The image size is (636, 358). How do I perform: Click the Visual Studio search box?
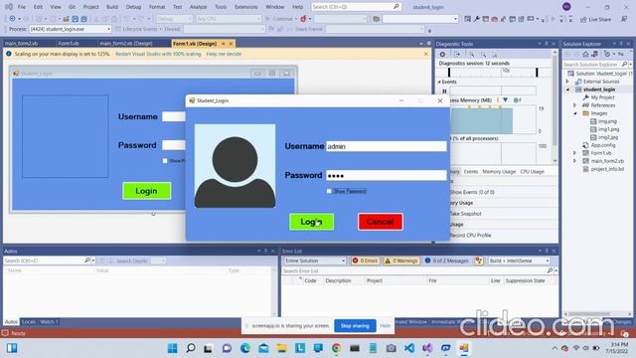(x=356, y=7)
